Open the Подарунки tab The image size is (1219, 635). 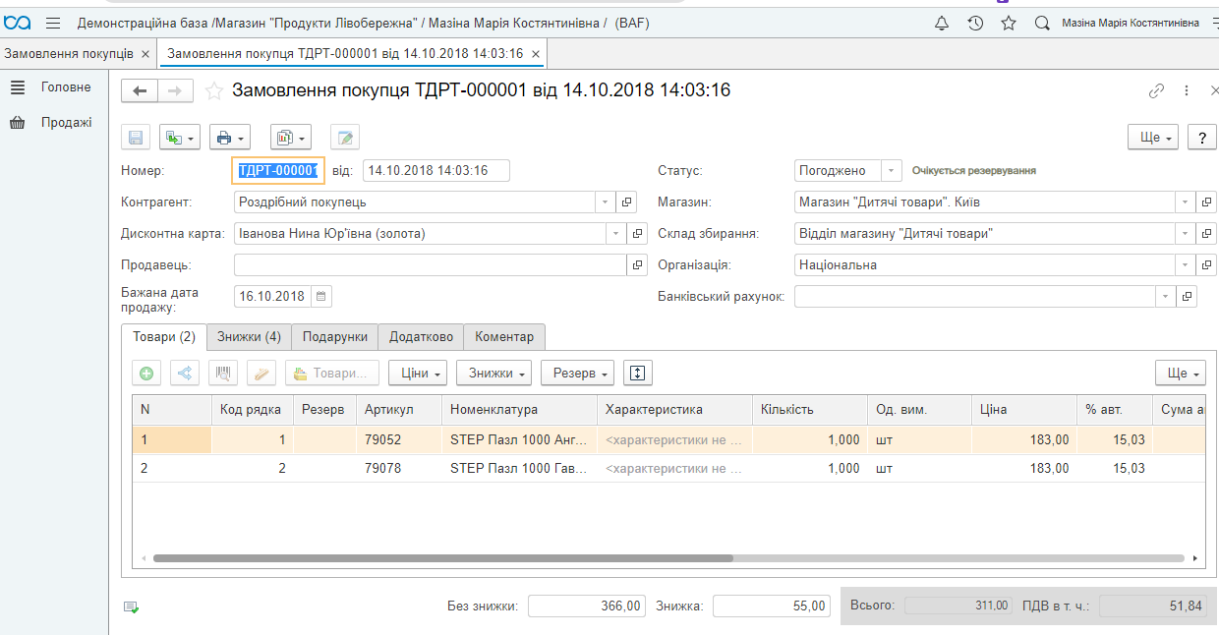pyautogui.click(x=334, y=337)
